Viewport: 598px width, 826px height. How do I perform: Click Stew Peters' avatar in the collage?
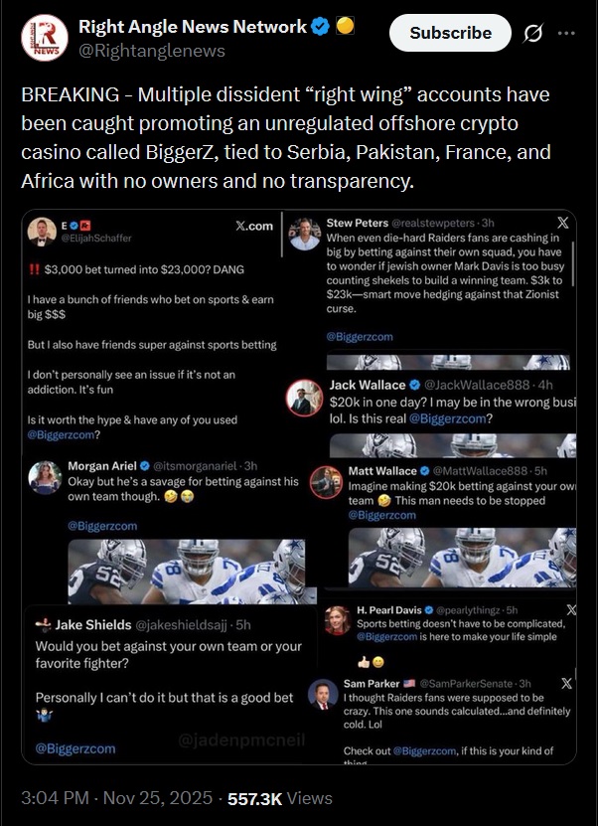coord(305,235)
